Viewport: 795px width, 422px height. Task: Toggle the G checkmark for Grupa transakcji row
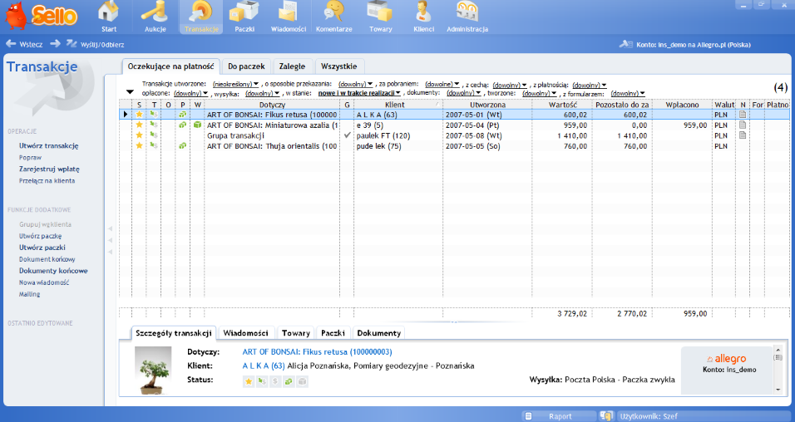(348, 135)
